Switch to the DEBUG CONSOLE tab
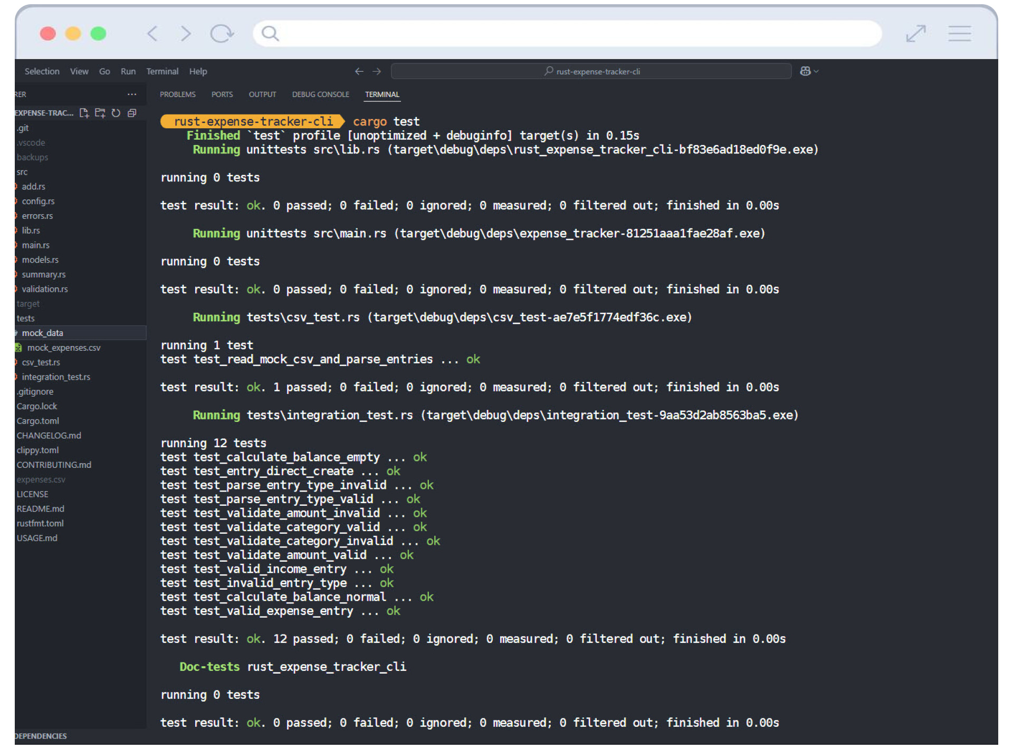The image size is (1013, 749). [321, 94]
